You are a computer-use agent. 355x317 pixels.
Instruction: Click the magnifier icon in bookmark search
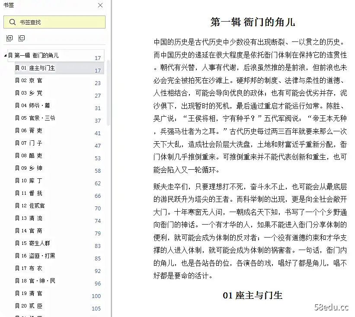(12, 22)
